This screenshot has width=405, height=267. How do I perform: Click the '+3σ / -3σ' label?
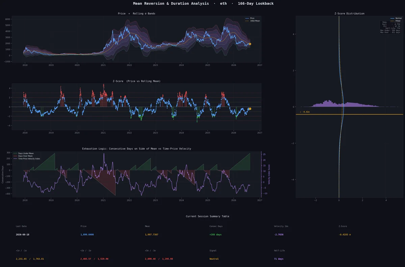pos(151,250)
